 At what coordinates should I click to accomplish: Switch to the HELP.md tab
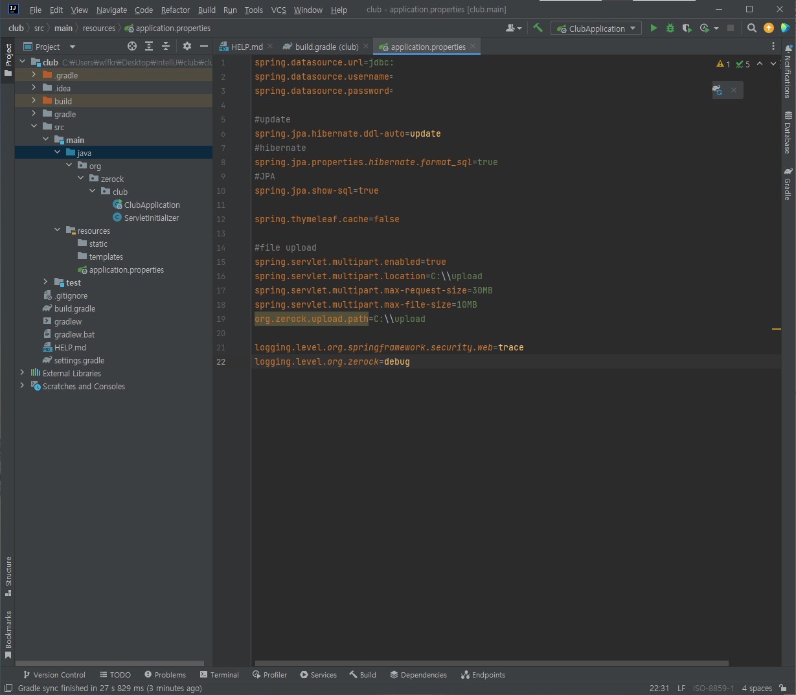pos(247,47)
